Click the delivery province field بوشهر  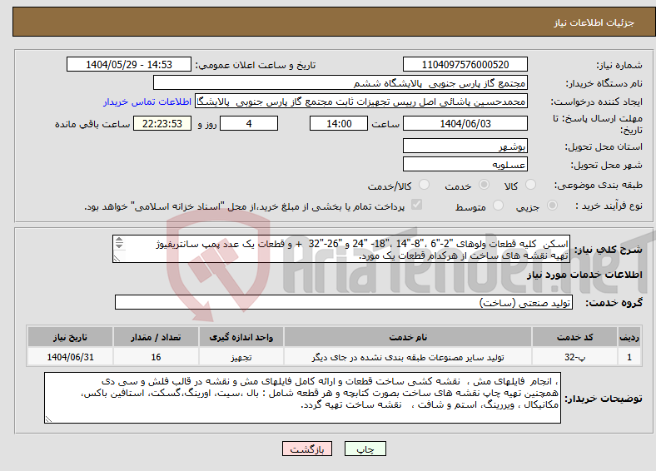coord(465,146)
